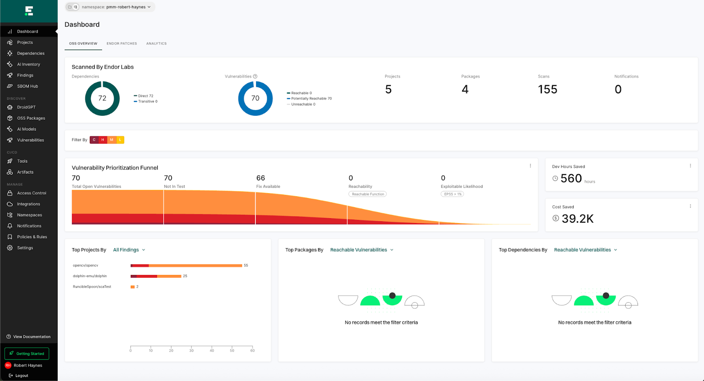Switch to the OSS Overview tab
This screenshot has height=381, width=704.
pyautogui.click(x=83, y=44)
